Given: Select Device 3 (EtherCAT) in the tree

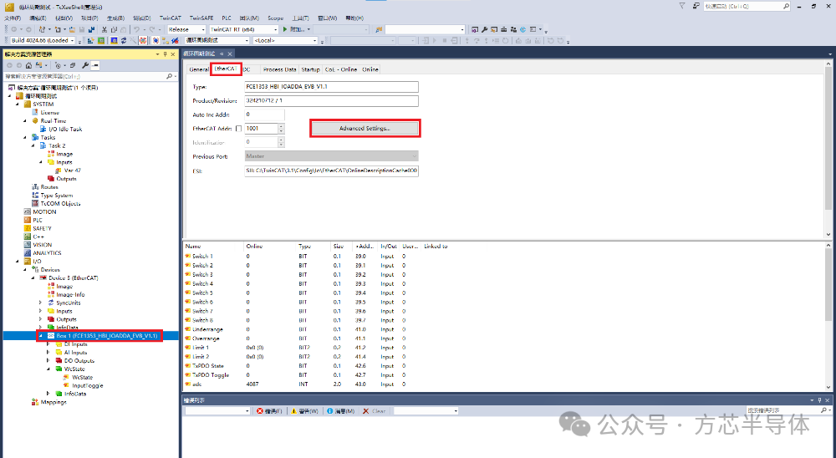Looking at the screenshot, I should [x=73, y=277].
